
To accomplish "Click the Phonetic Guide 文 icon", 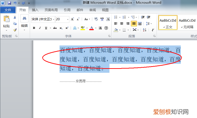I will tap(102, 19).
